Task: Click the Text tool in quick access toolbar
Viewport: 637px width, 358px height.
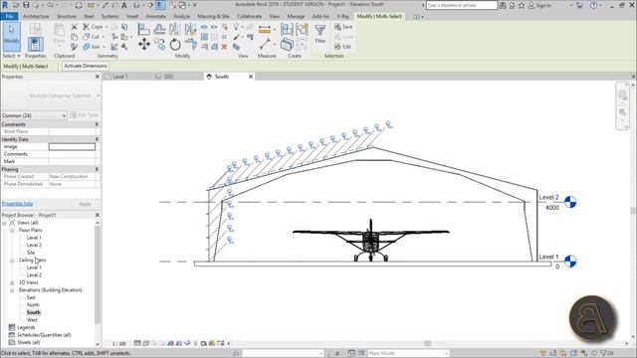Action: tap(124, 5)
